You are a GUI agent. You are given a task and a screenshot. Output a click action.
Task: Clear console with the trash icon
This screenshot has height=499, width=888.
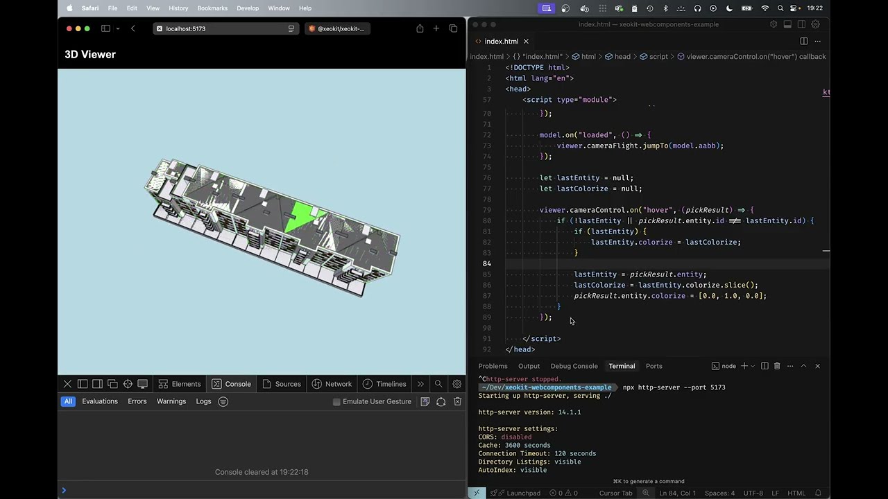(458, 401)
